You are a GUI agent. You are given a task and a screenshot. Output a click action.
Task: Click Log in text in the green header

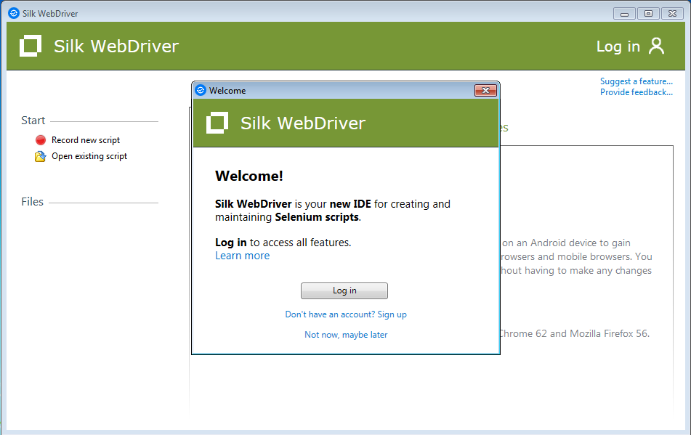(x=618, y=46)
